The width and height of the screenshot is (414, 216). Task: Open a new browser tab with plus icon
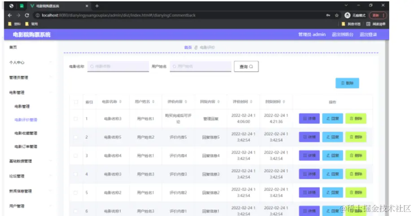pos(97,6)
